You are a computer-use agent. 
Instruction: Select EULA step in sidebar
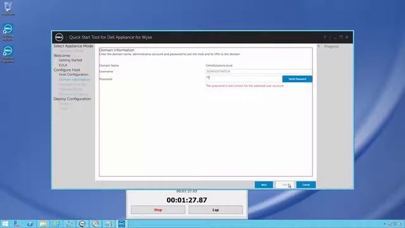click(63, 65)
